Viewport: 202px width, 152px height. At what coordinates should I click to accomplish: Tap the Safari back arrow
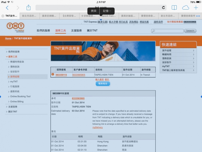[x=7, y=8]
